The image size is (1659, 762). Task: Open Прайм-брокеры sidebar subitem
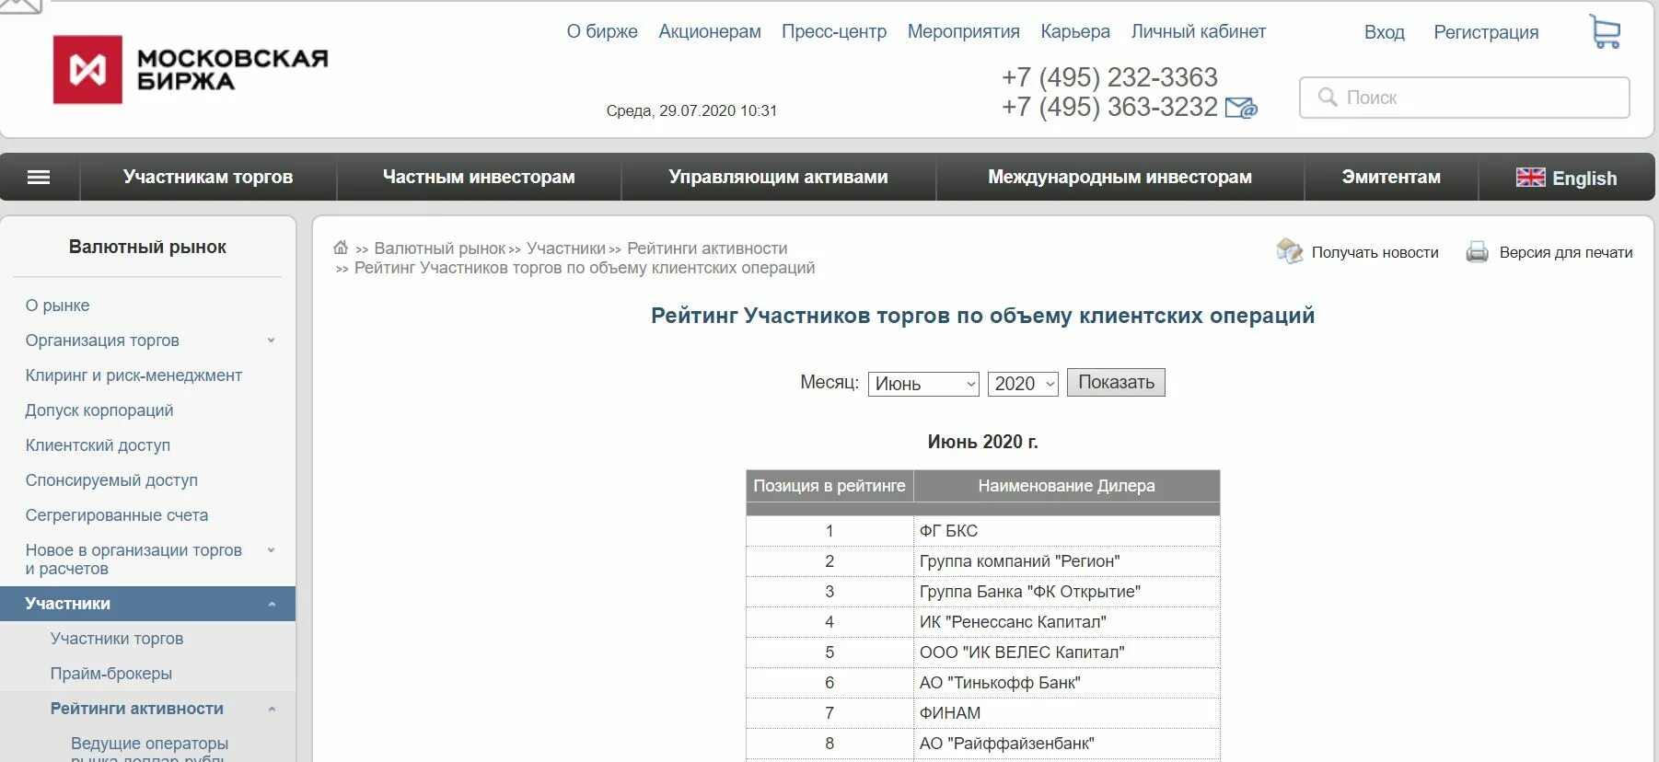pyautogui.click(x=111, y=674)
